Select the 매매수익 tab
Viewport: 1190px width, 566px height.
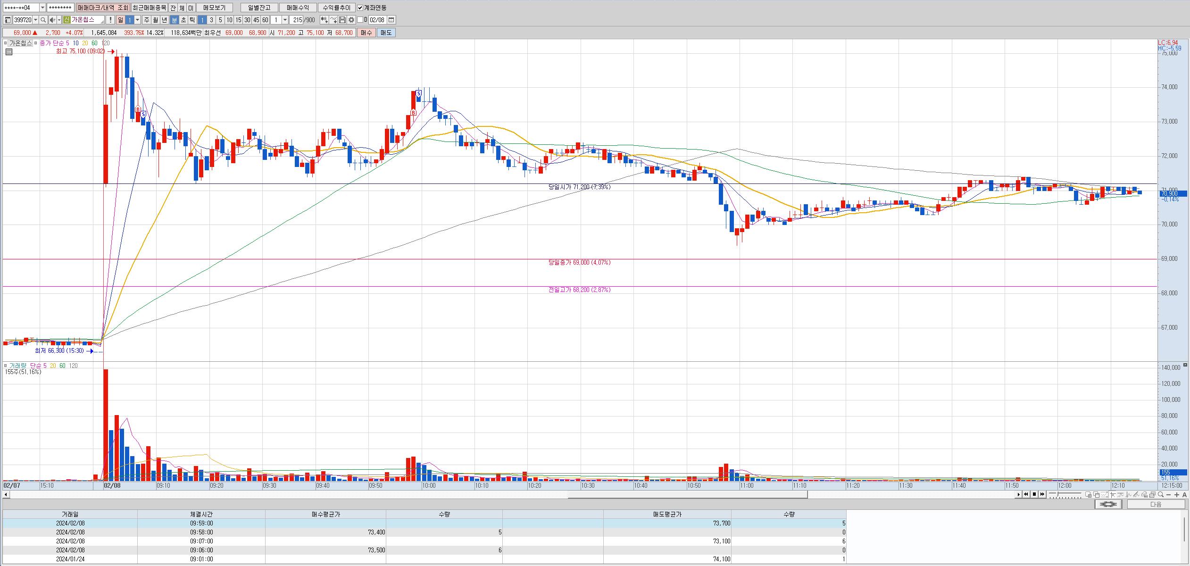point(298,8)
